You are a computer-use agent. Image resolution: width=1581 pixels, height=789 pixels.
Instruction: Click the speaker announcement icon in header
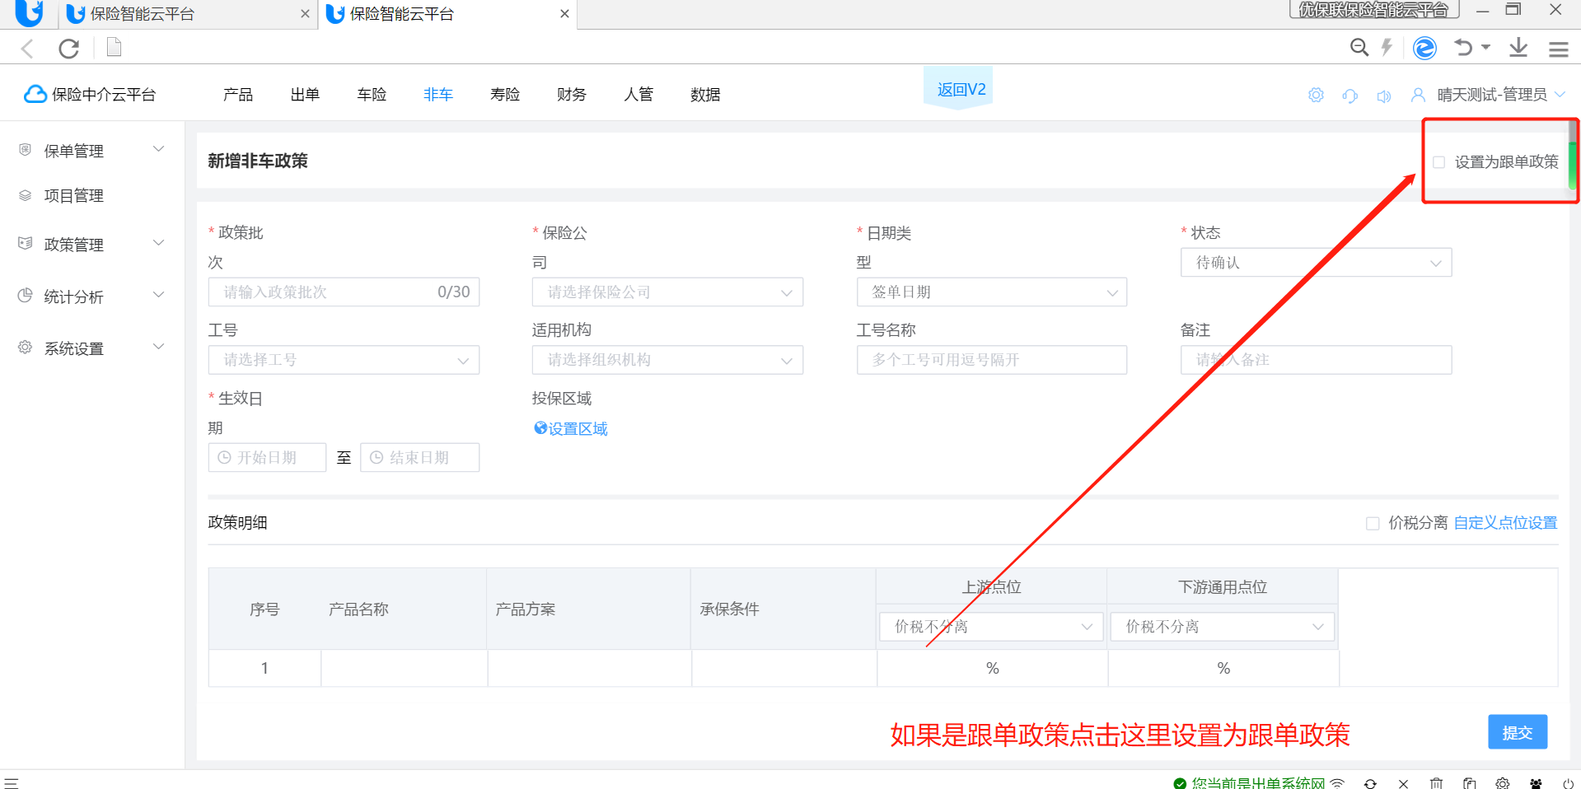pyautogui.click(x=1384, y=96)
